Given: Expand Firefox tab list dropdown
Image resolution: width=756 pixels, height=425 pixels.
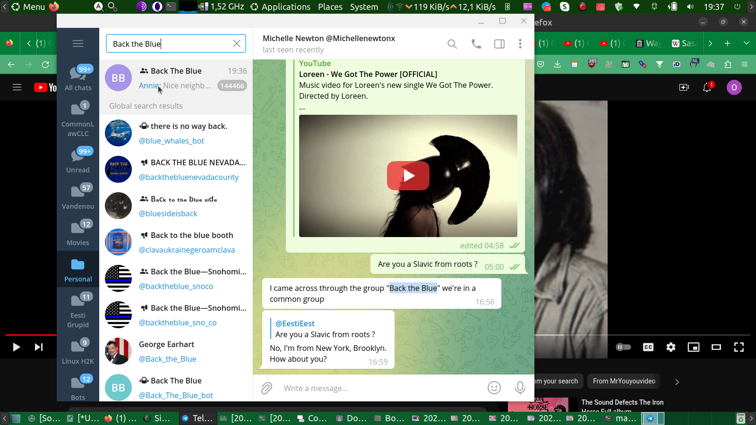Looking at the screenshot, I should (x=747, y=43).
